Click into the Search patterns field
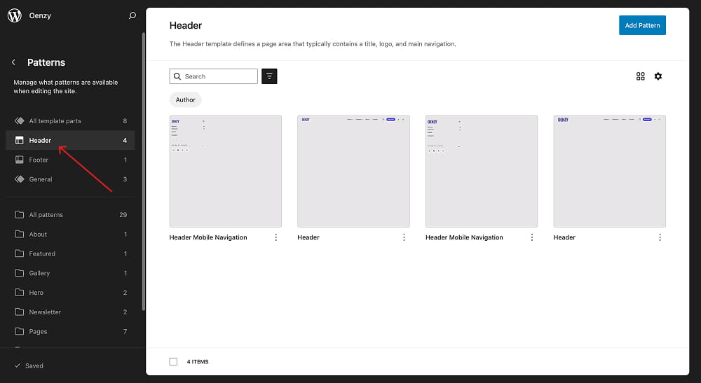 (219, 76)
